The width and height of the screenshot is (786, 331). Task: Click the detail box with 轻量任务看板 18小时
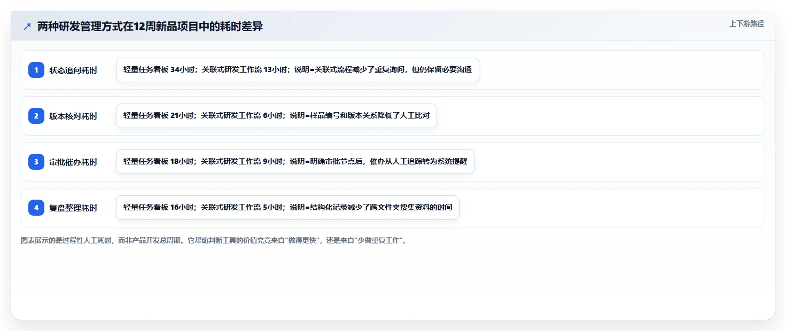pyautogui.click(x=295, y=162)
